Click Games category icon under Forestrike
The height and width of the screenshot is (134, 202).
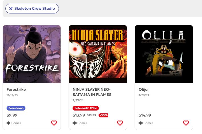[x=9, y=123]
